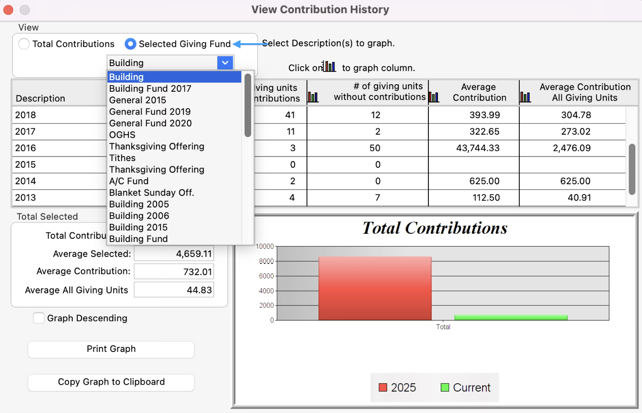Choose Tithes from the fund list
The width and height of the screenshot is (642, 413).
coord(174,158)
